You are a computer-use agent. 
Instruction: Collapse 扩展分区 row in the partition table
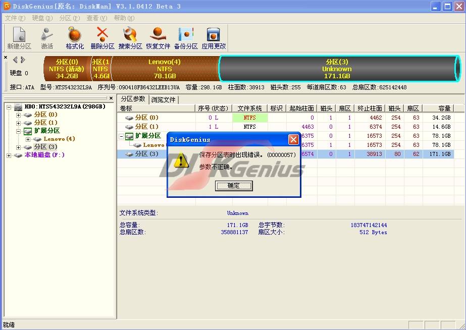pos(121,136)
